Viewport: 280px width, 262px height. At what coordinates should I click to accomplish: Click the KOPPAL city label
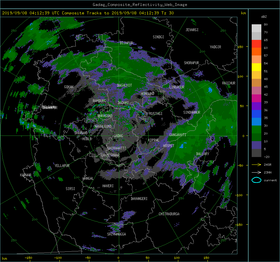(x=154, y=140)
